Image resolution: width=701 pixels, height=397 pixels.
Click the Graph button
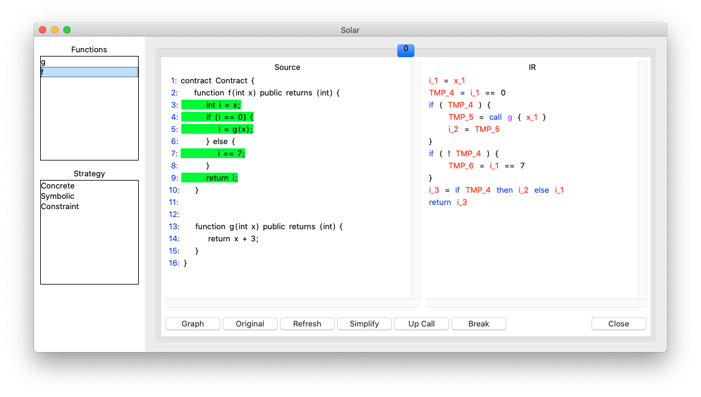coord(192,324)
